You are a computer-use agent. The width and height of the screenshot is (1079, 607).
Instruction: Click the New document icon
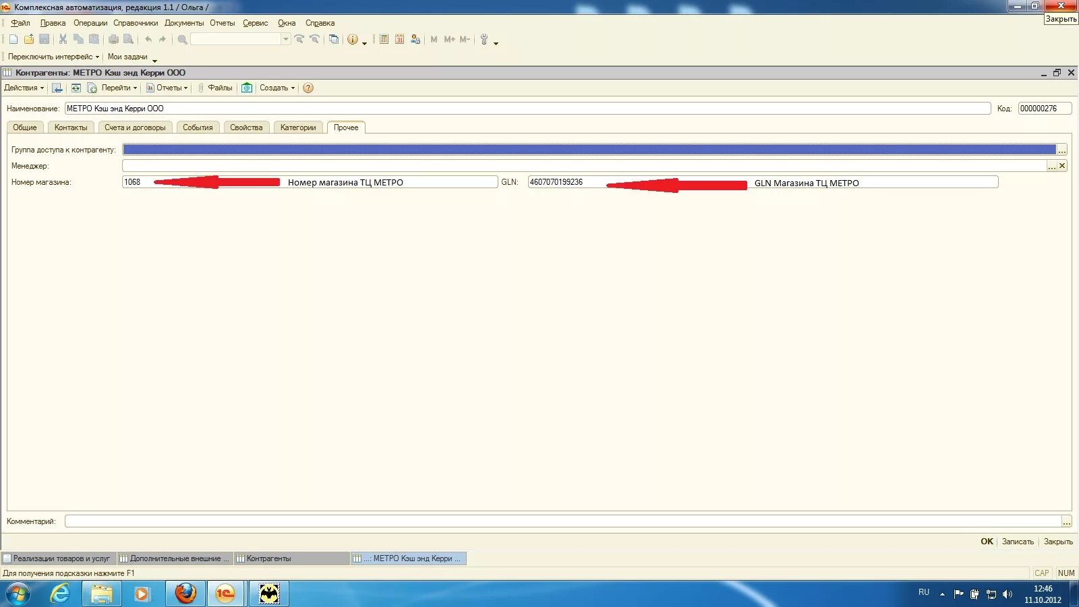[13, 39]
